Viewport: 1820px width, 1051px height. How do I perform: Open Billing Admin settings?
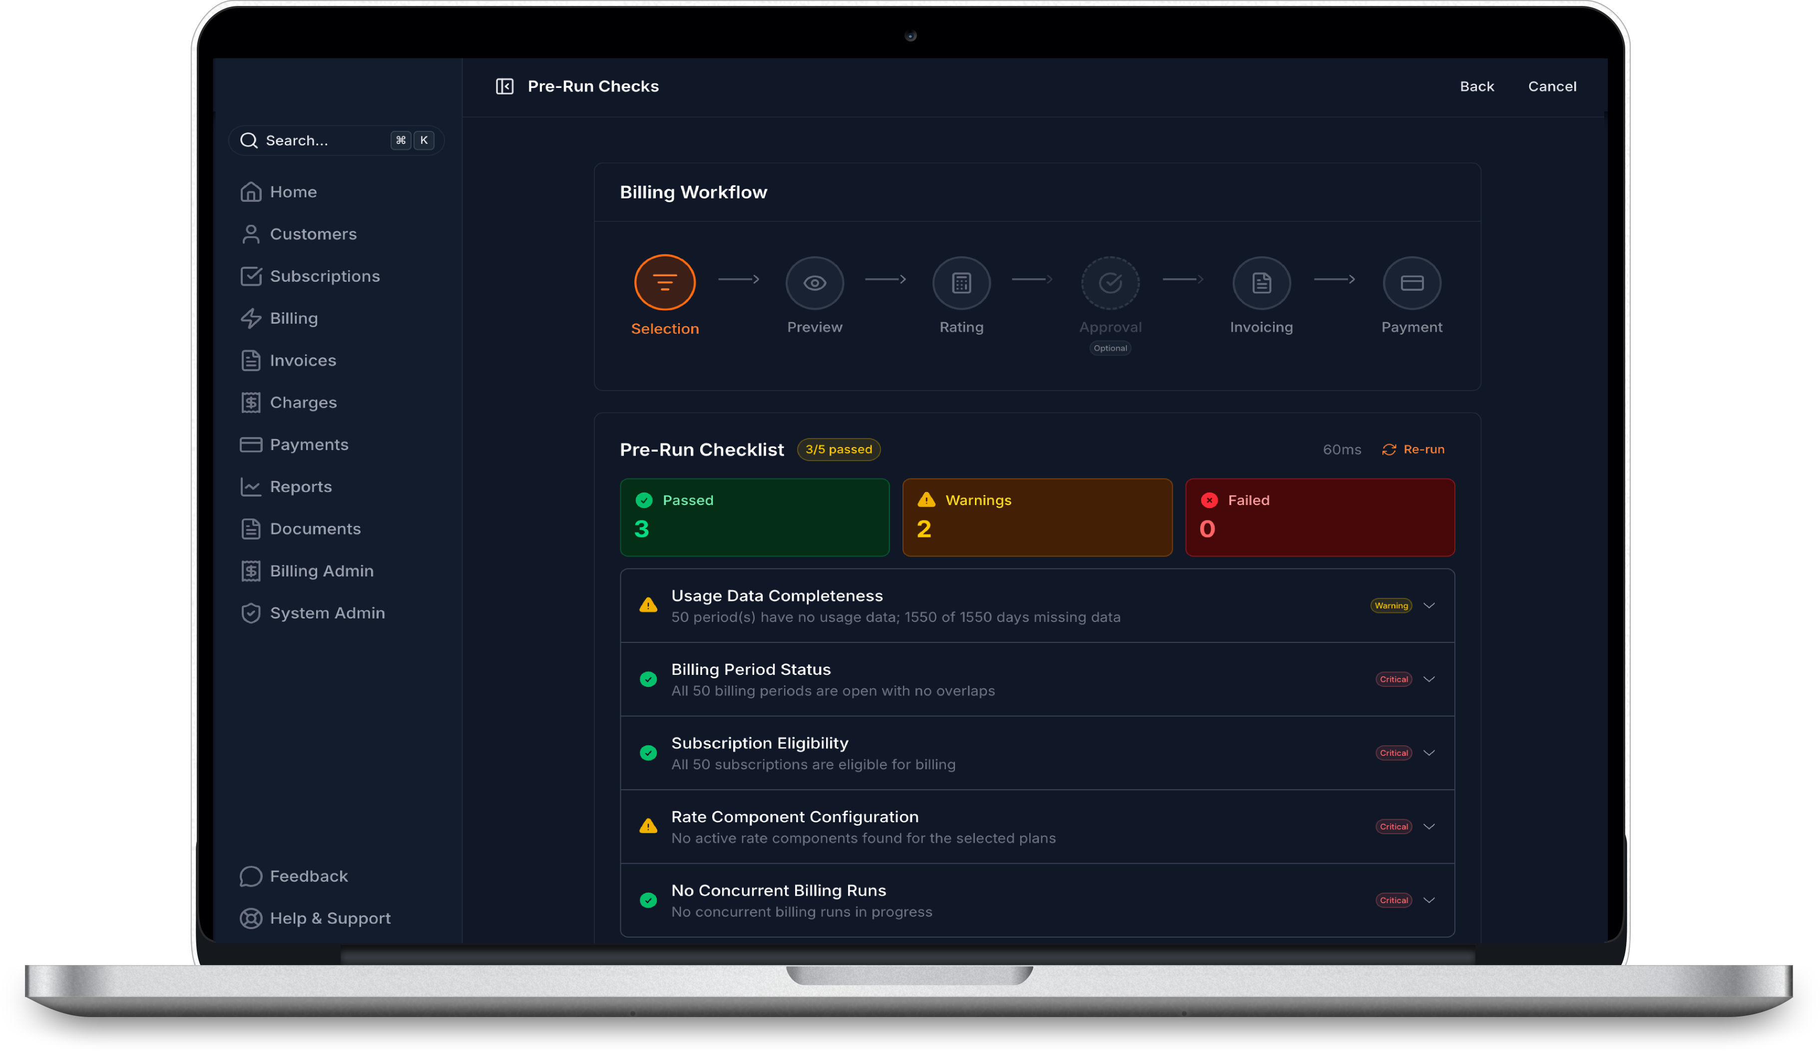point(322,570)
